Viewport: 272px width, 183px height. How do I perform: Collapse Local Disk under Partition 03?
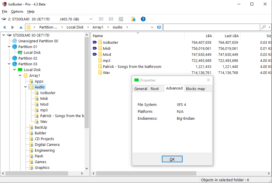coord(15,70)
